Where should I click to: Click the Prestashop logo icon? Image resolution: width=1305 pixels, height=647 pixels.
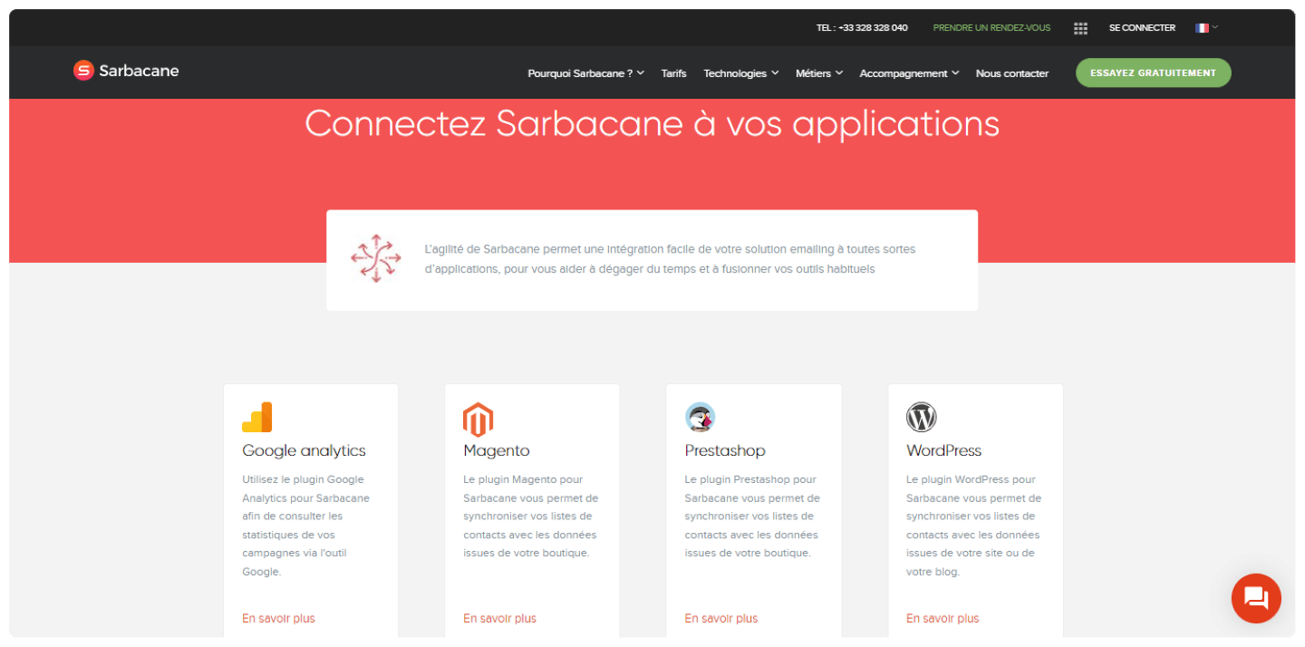(700, 417)
